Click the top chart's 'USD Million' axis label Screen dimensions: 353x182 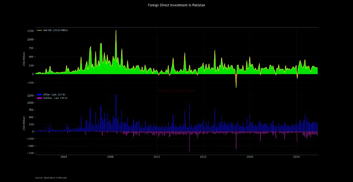click(x=24, y=59)
